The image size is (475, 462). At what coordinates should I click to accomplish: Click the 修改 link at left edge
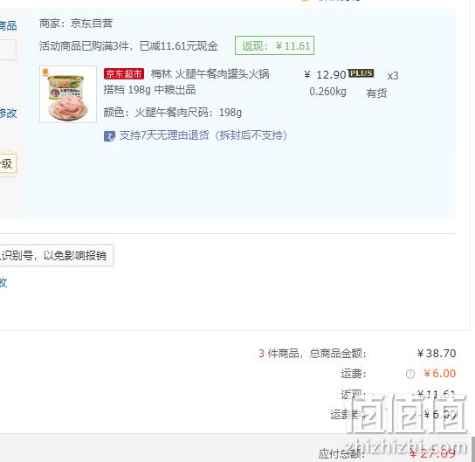(x=8, y=113)
